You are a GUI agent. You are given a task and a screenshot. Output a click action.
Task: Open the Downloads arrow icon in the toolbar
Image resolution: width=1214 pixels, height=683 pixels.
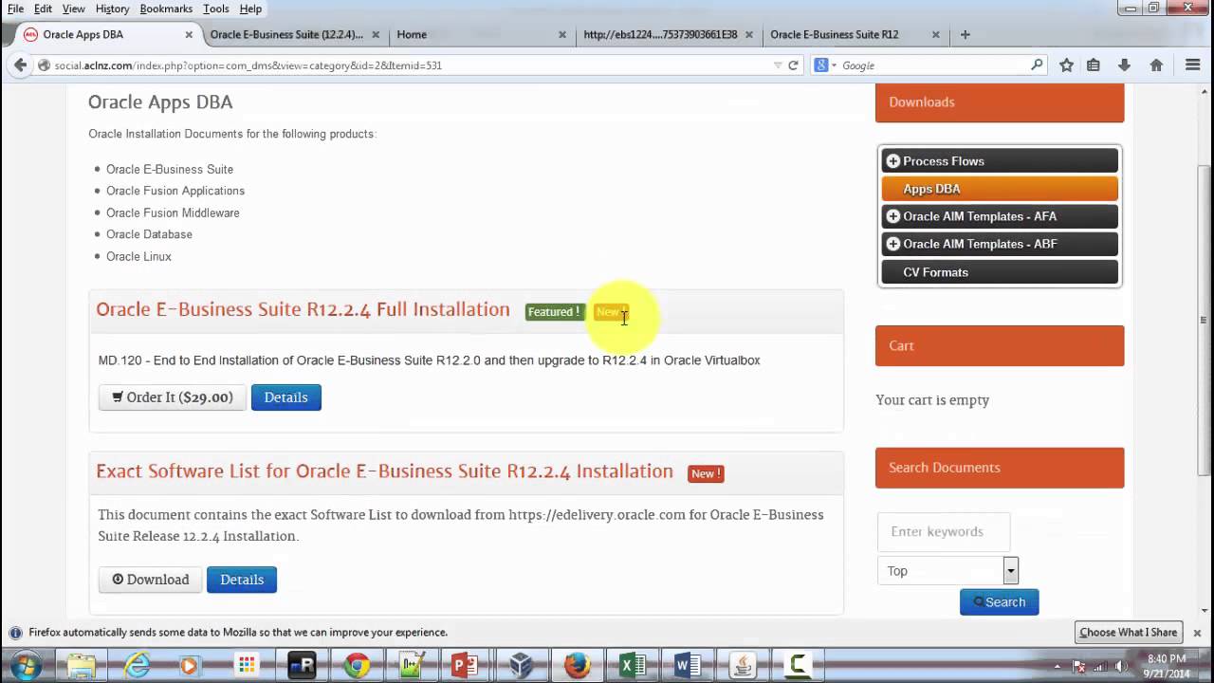coord(1124,65)
